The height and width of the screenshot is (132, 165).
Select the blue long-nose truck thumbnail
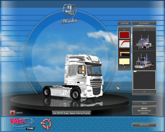[144, 61]
